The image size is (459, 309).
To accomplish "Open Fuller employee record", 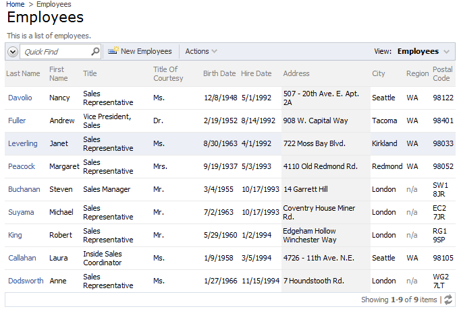I will [17, 121].
